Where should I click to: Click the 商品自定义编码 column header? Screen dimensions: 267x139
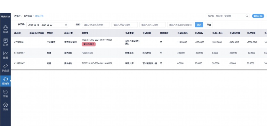point(37,33)
